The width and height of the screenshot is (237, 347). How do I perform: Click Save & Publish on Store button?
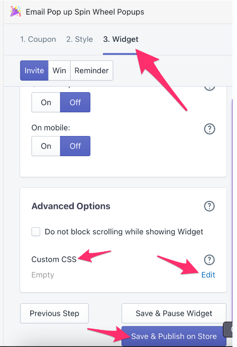[174, 336]
